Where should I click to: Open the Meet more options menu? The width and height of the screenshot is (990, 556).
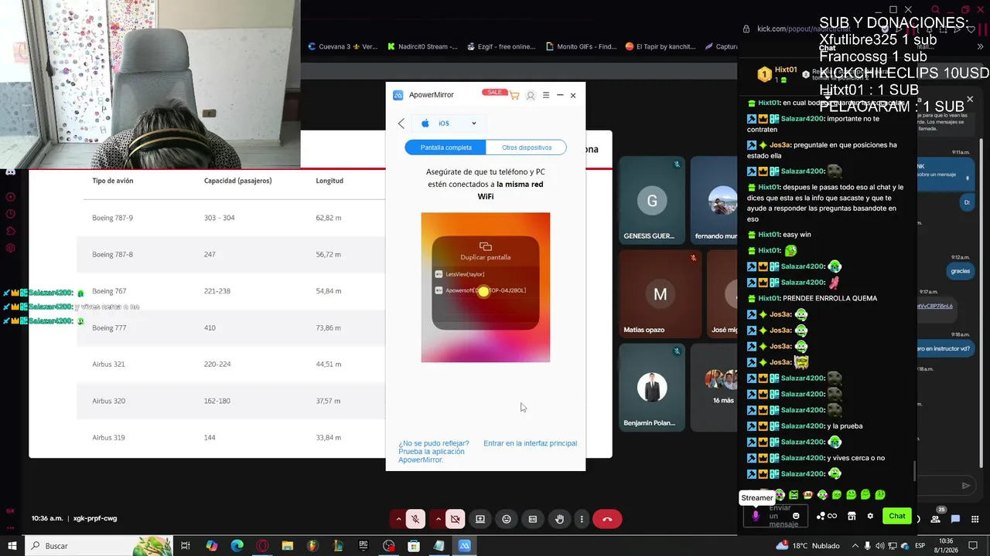click(x=582, y=519)
